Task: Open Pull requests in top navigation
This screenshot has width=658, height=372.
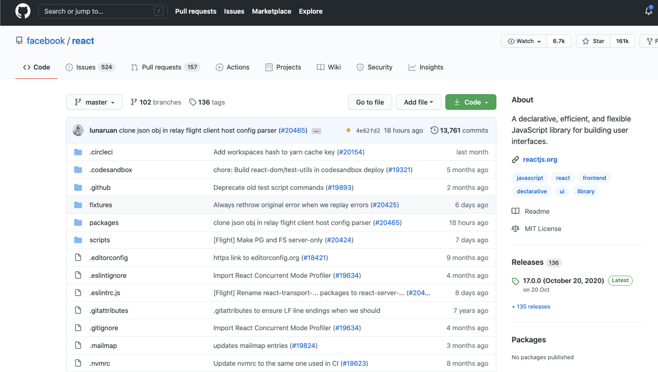Action: pos(196,11)
